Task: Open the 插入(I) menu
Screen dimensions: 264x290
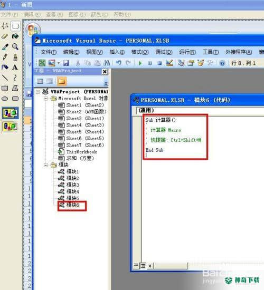Action: pos(117,52)
